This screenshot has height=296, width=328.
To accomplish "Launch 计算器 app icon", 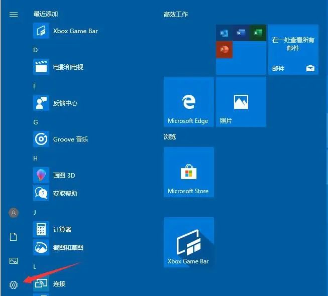I will [x=41, y=229].
